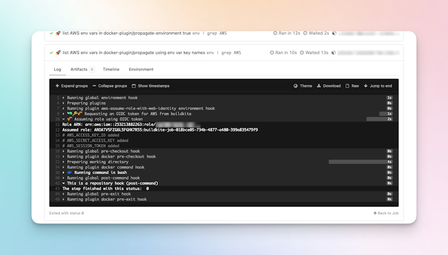Click the '# AWS_SECRET_ACCESS_KEY added' line
Image resolution: width=448 pixels, height=255 pixels.
pos(95,140)
